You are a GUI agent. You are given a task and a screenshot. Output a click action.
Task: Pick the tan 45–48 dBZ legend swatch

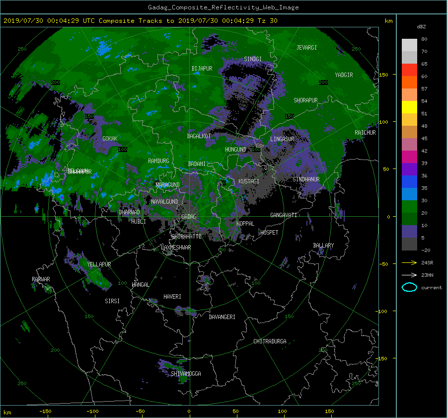coord(409,132)
